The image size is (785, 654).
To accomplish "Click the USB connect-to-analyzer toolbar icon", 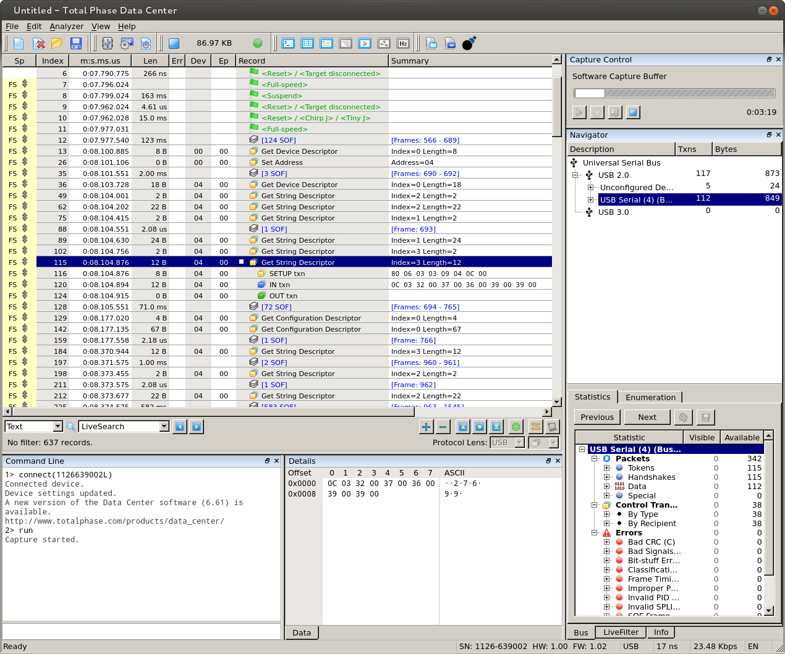I will (x=108, y=43).
